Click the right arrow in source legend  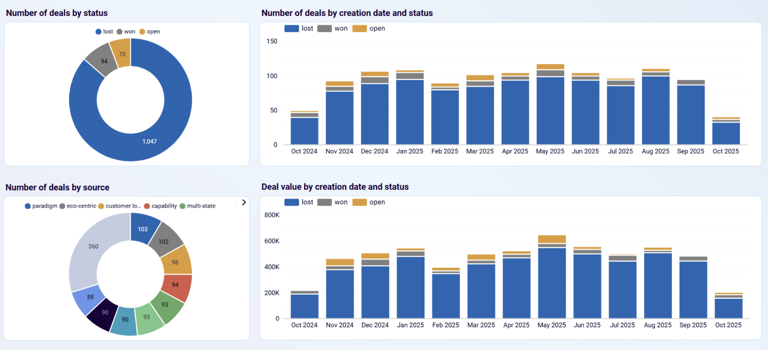tap(244, 202)
